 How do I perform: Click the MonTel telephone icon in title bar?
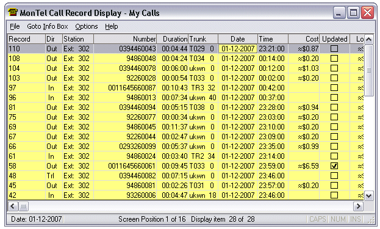pos(13,12)
